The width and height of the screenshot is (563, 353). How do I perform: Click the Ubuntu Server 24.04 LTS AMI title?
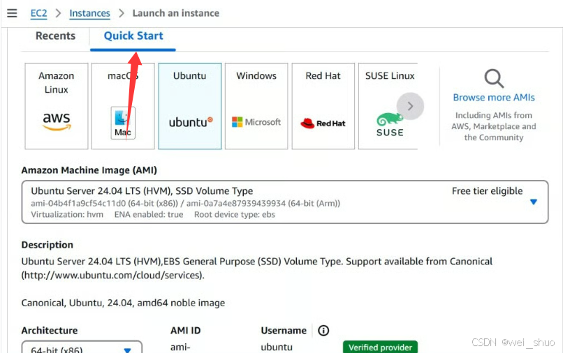[x=142, y=191]
